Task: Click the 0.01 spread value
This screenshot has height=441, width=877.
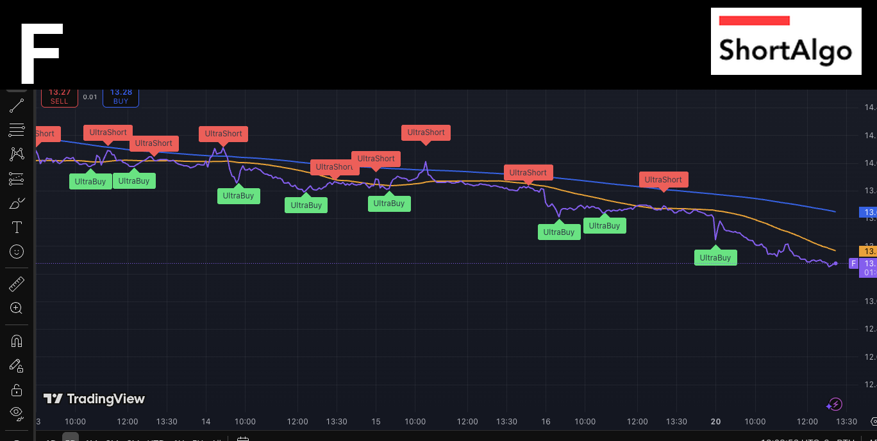Action: [x=90, y=97]
